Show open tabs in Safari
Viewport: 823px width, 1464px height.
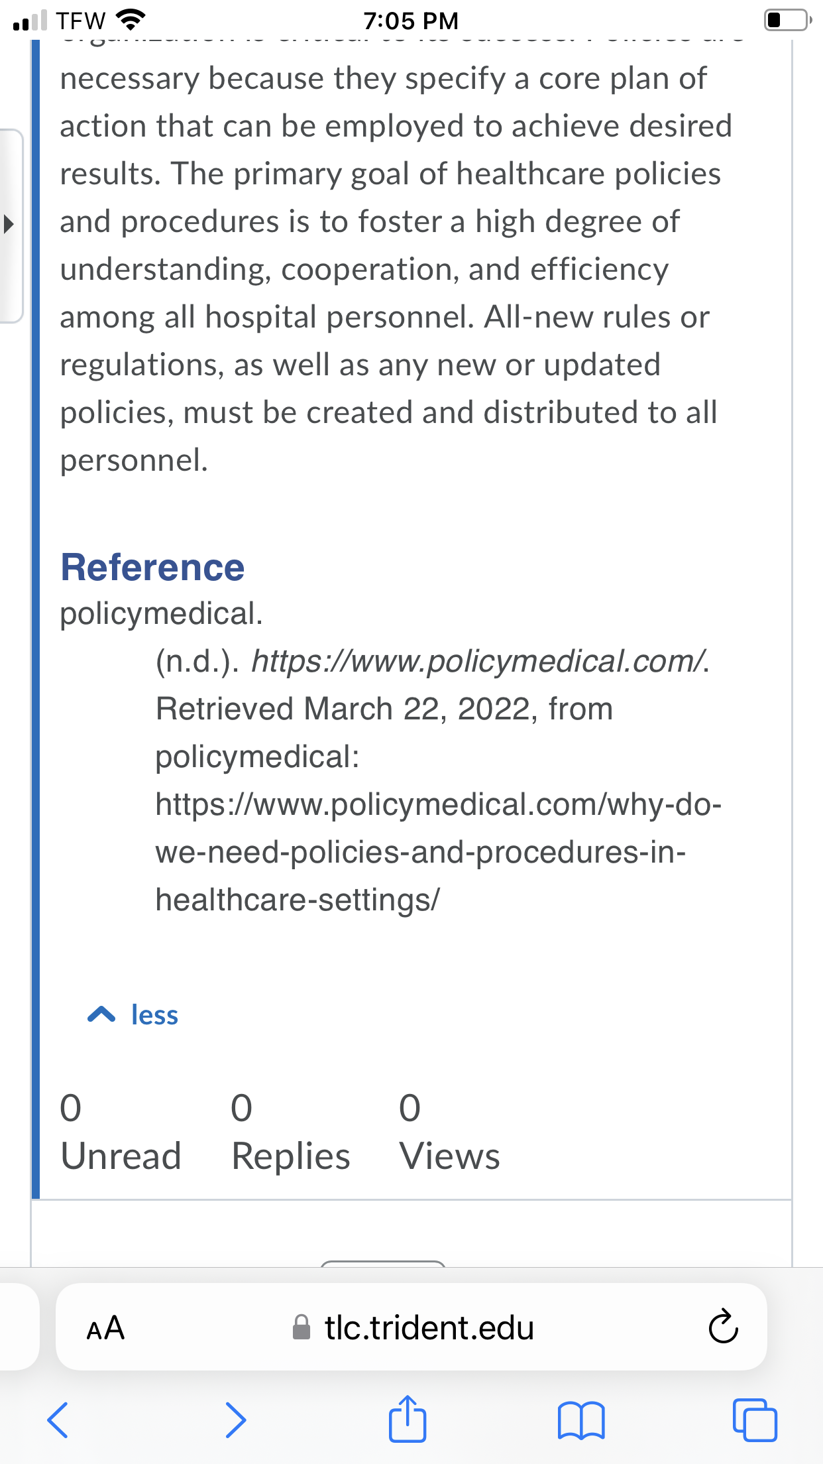click(755, 1420)
